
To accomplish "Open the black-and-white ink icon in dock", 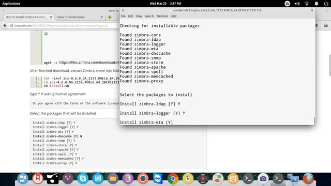I will [53, 179].
